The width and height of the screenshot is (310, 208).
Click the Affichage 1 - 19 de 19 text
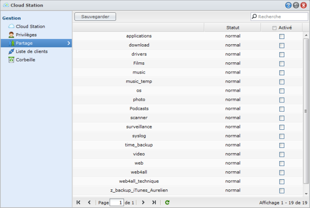(x=283, y=203)
